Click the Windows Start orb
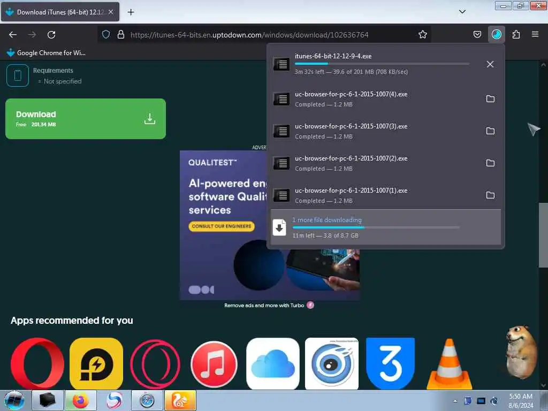 click(14, 400)
